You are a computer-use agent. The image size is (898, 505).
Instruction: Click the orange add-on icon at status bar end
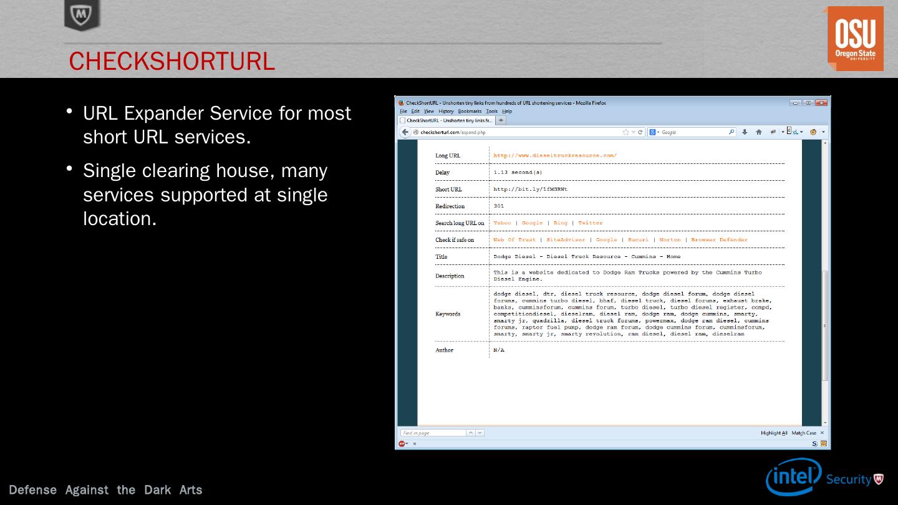tap(824, 444)
